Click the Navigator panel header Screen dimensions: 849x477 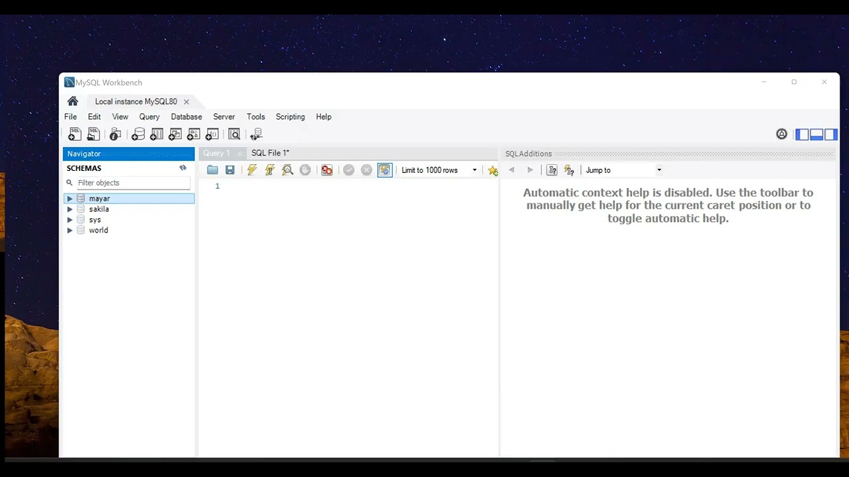[x=129, y=154]
